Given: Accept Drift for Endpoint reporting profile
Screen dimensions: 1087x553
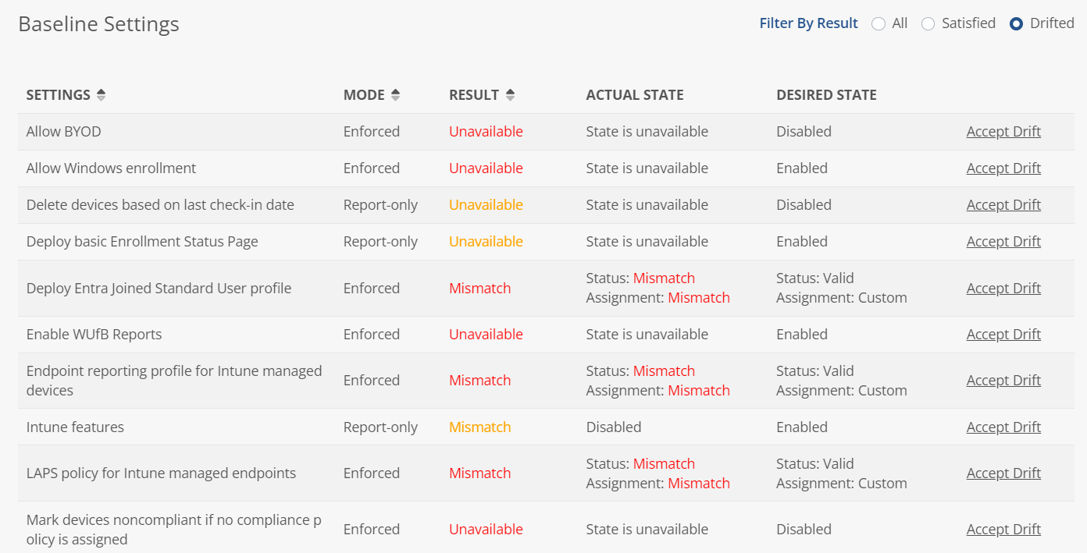Looking at the screenshot, I should 1003,381.
